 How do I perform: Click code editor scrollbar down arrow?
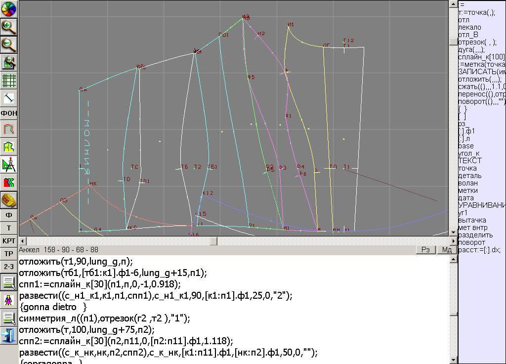(x=453, y=360)
